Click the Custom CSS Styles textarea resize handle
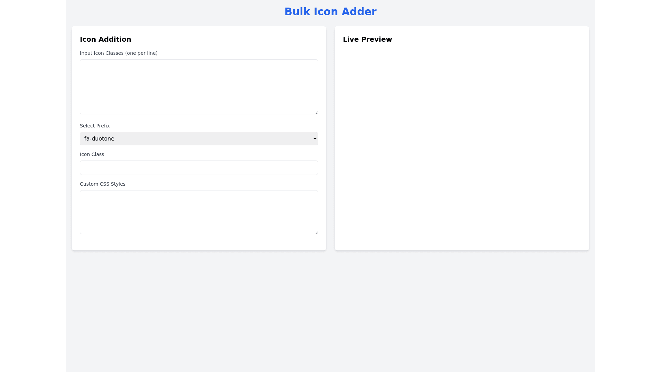 [x=316, y=232]
